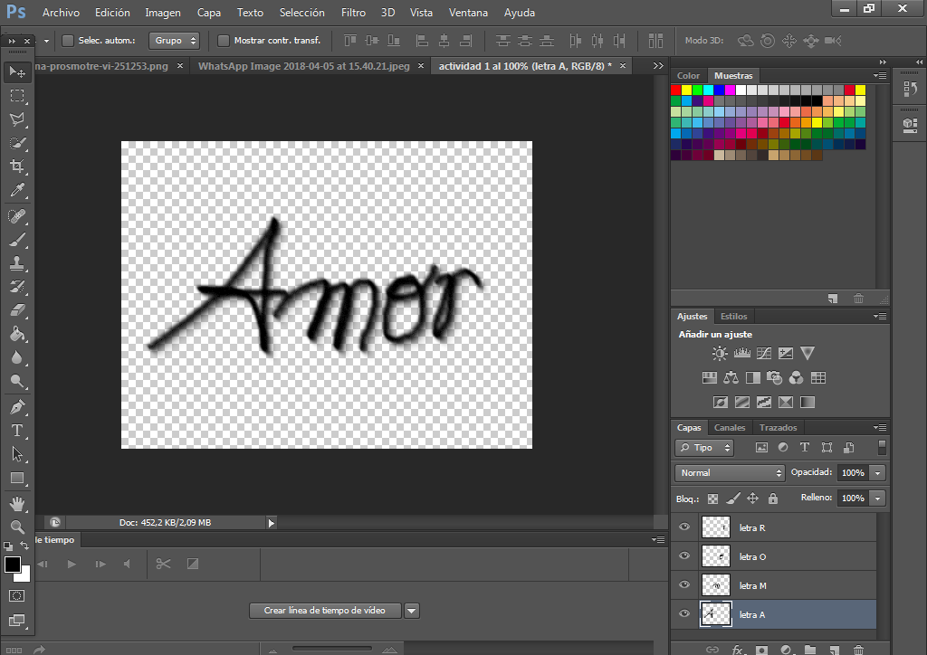Swap foreground and background colors
The height and width of the screenshot is (655, 927).
pyautogui.click(x=24, y=546)
